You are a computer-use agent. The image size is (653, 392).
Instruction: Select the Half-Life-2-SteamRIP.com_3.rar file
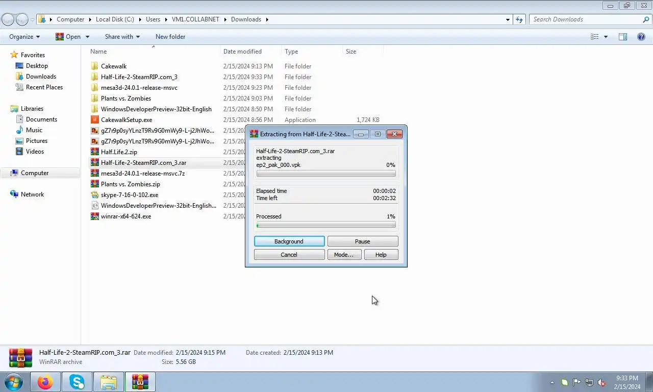click(x=143, y=163)
